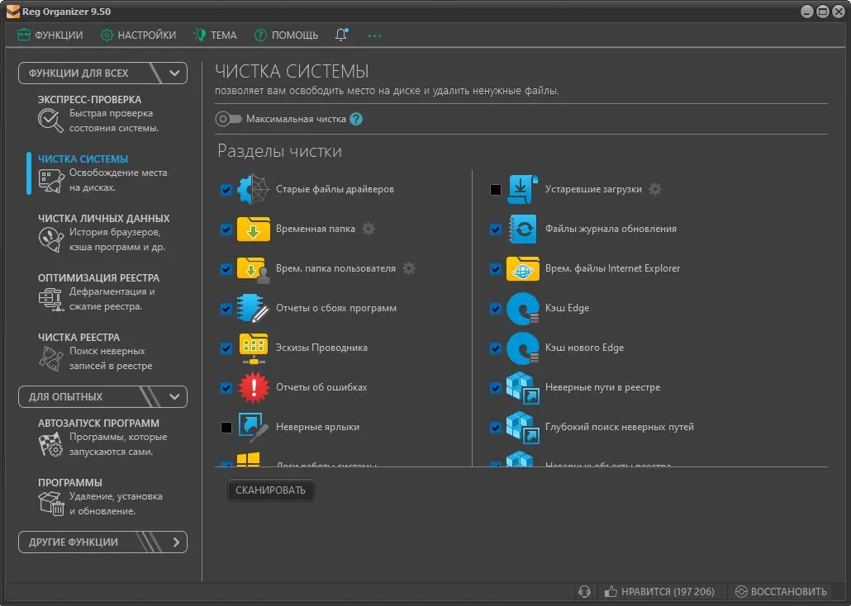Click the «Кэш Edge» icon
851x606 pixels.
pyautogui.click(x=521, y=308)
